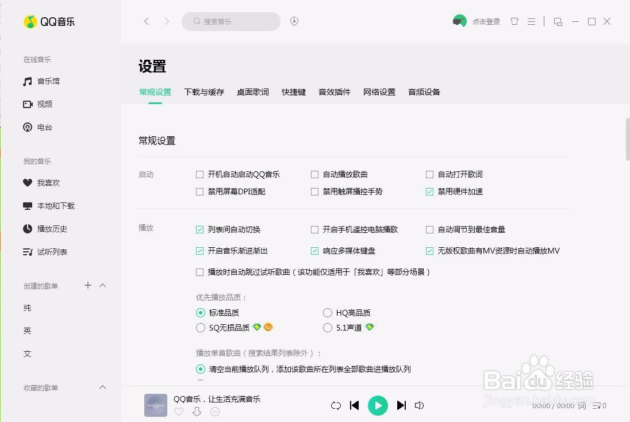Open the main menu hamburger icon
630x422 pixels.
tap(531, 21)
